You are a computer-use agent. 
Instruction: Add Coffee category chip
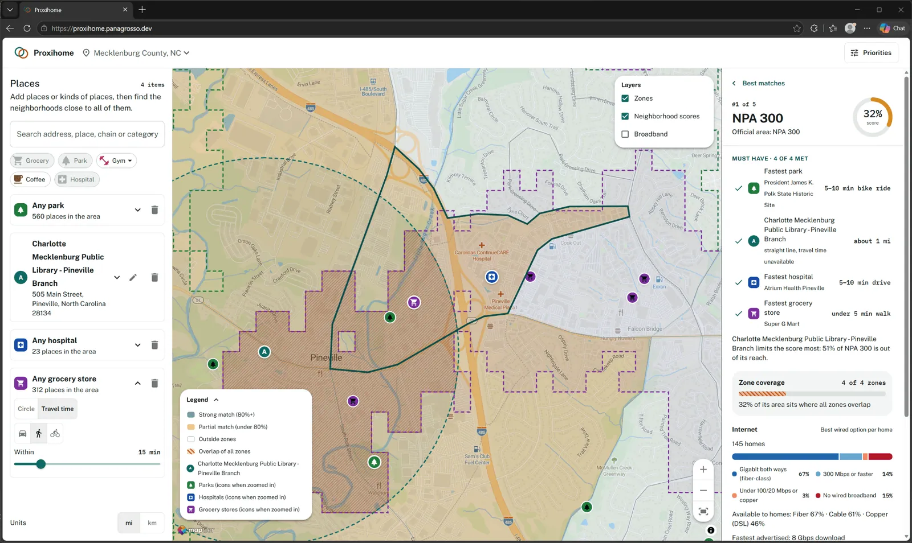30,179
